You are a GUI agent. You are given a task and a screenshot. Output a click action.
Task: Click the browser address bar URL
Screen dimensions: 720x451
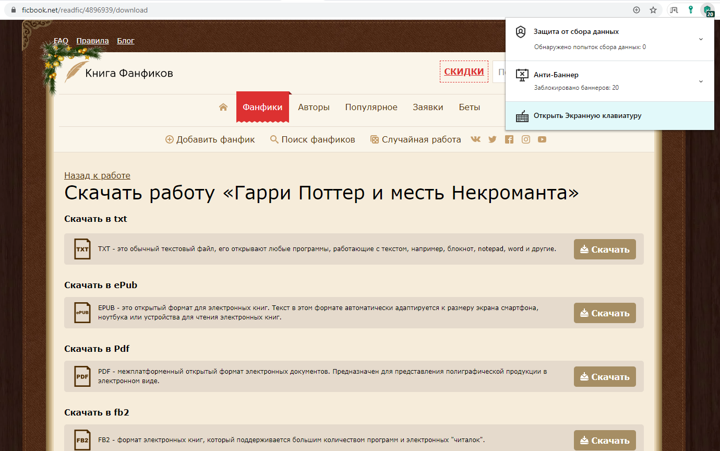coord(85,10)
